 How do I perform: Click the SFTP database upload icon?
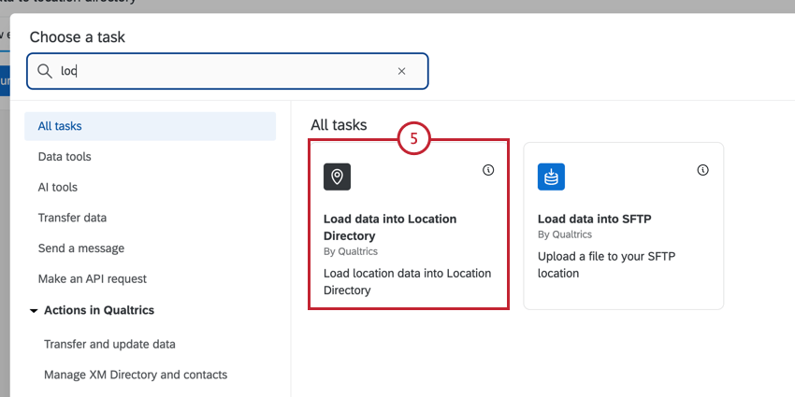[x=552, y=177]
